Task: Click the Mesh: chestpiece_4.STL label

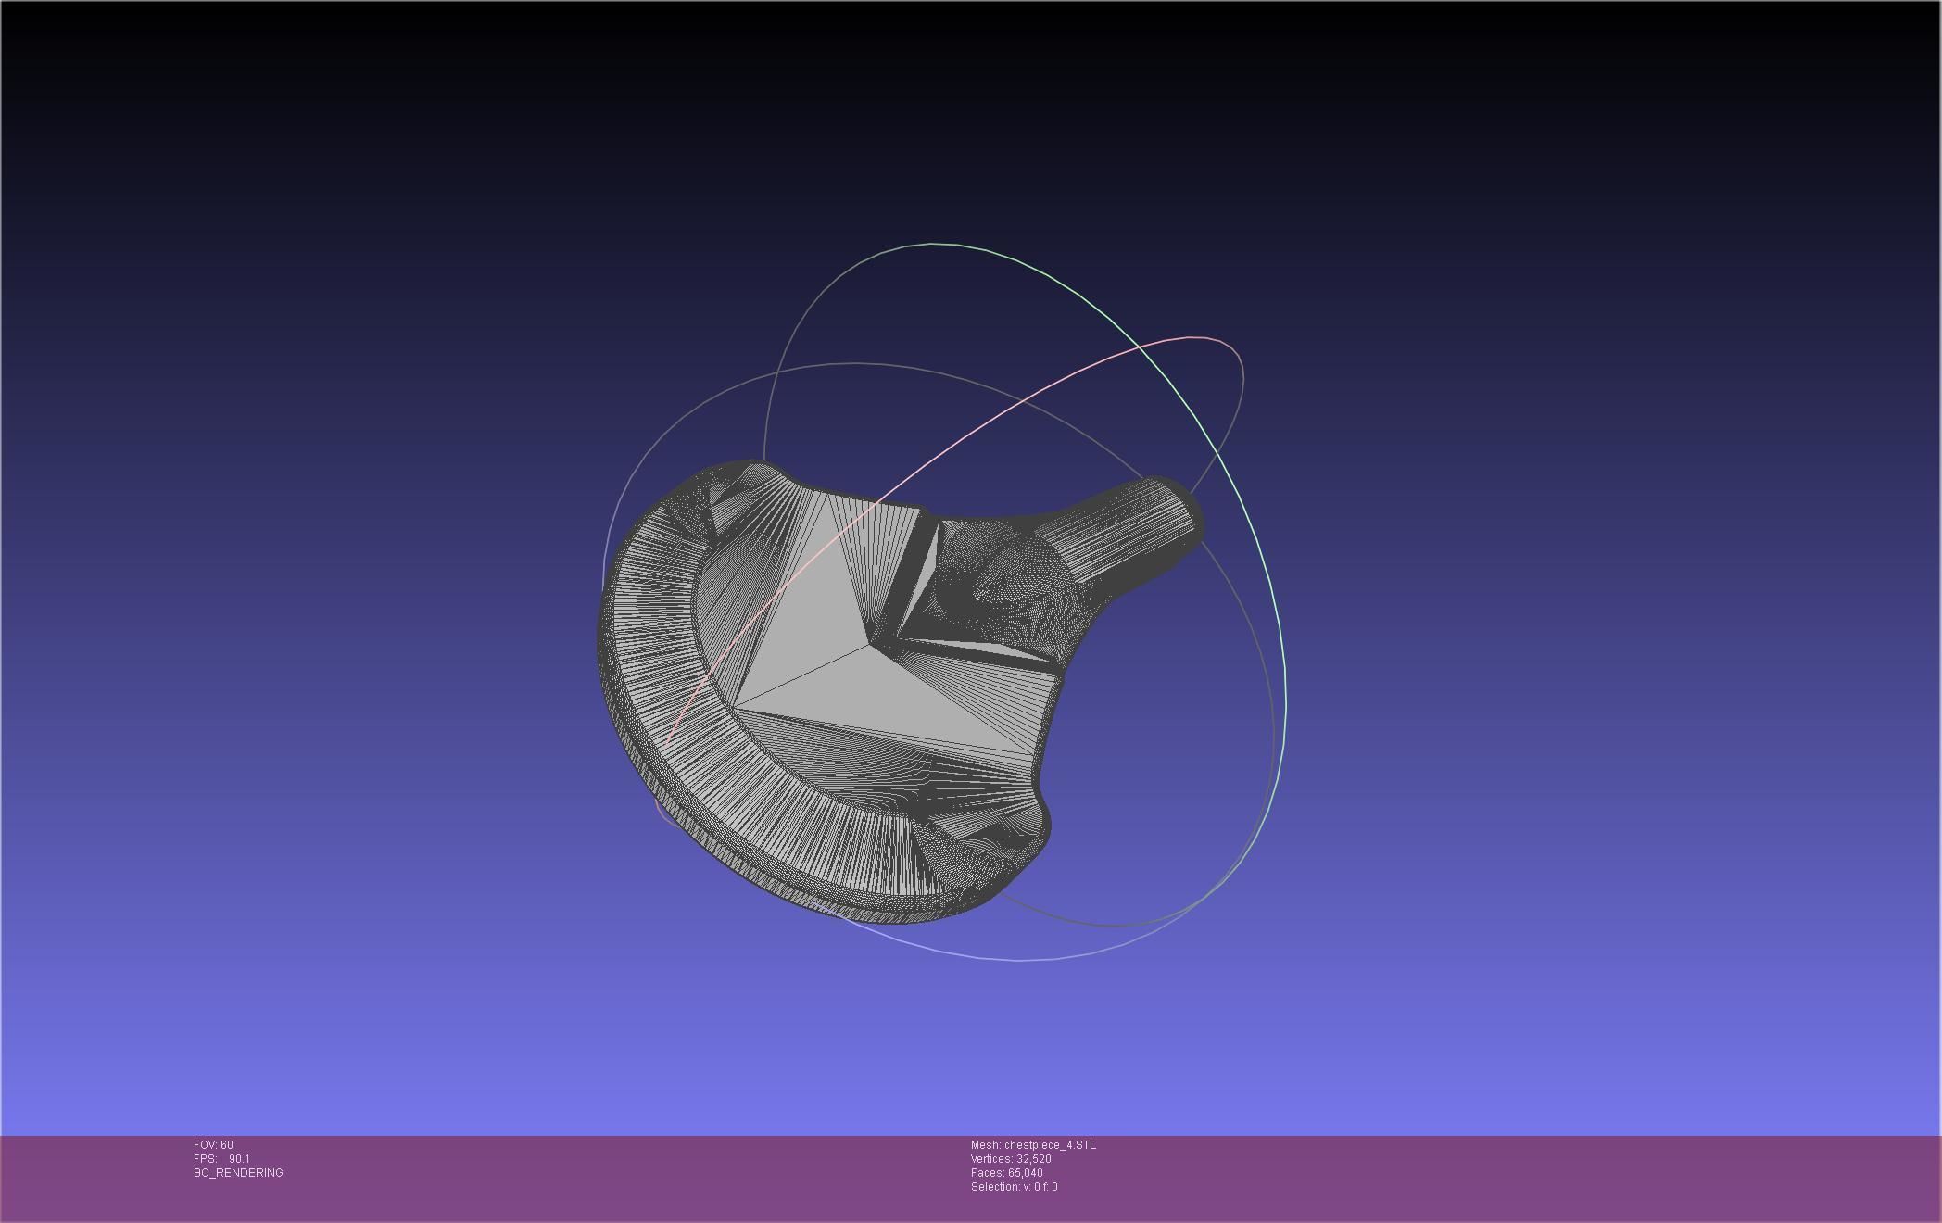Action: click(x=1033, y=1145)
